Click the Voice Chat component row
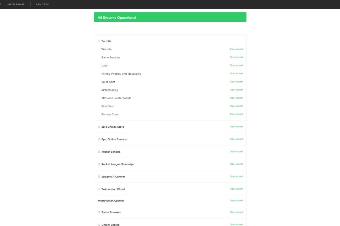Viewport: 340px width, 226px height. coord(170,82)
